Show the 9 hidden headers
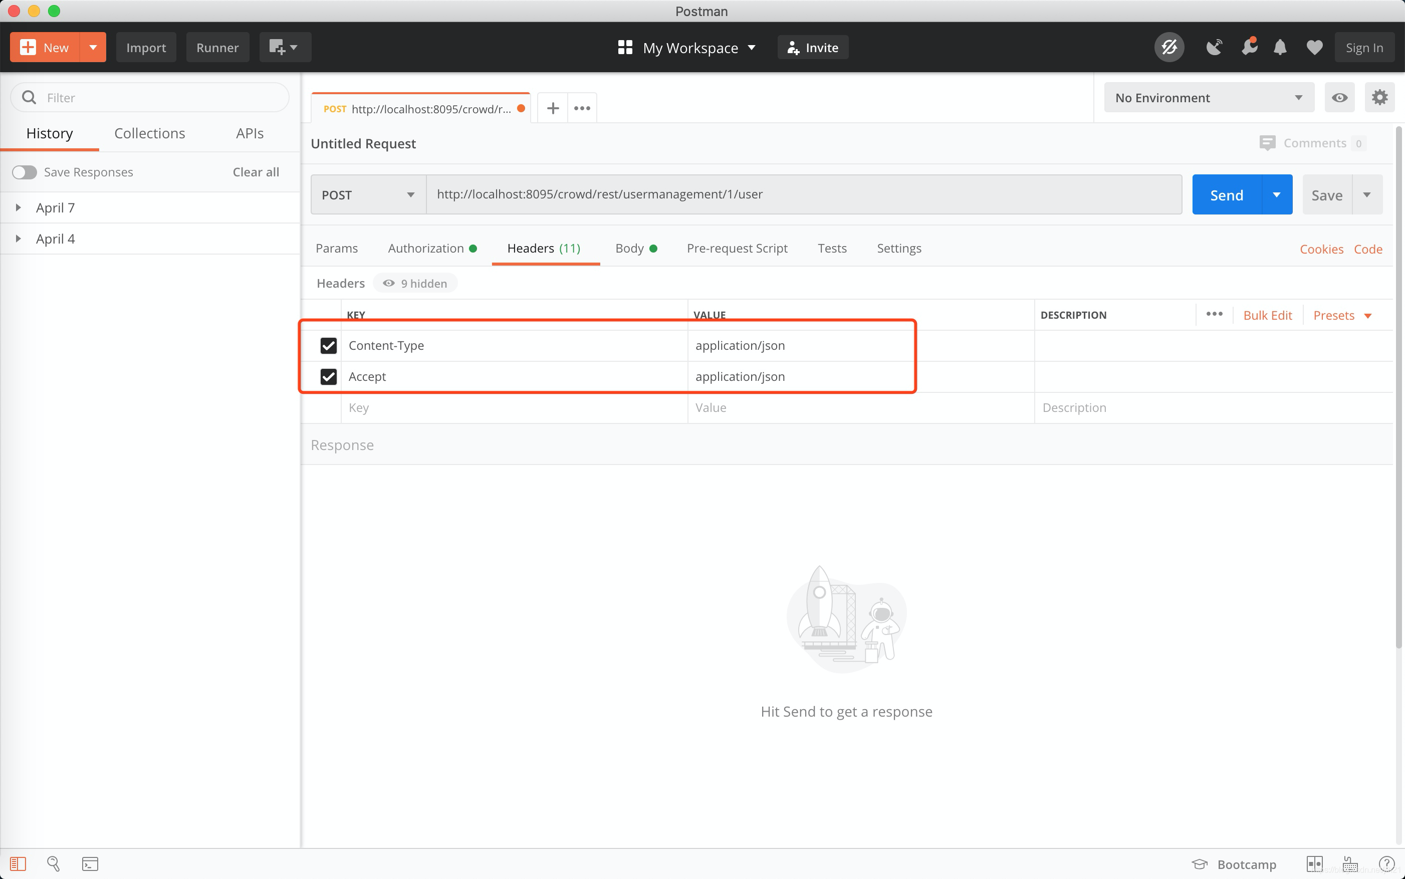 (x=415, y=283)
